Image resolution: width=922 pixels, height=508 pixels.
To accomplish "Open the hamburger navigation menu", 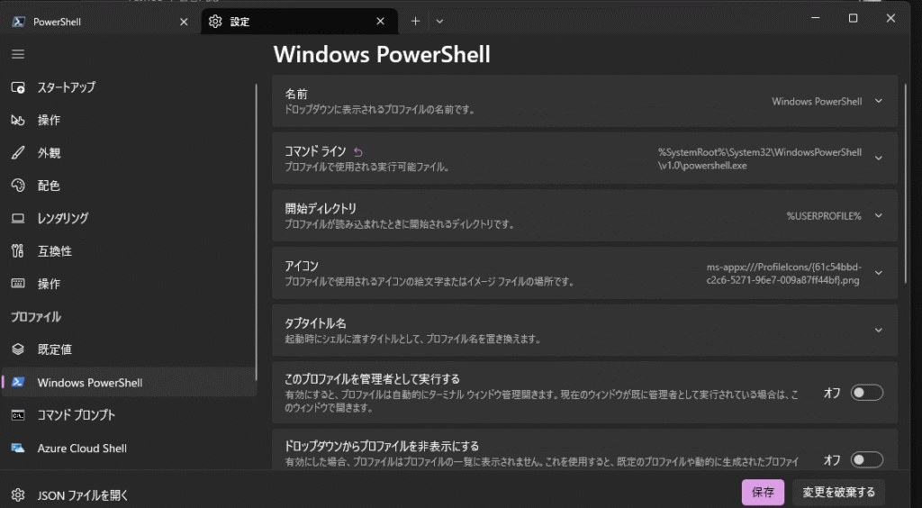I will [x=18, y=54].
